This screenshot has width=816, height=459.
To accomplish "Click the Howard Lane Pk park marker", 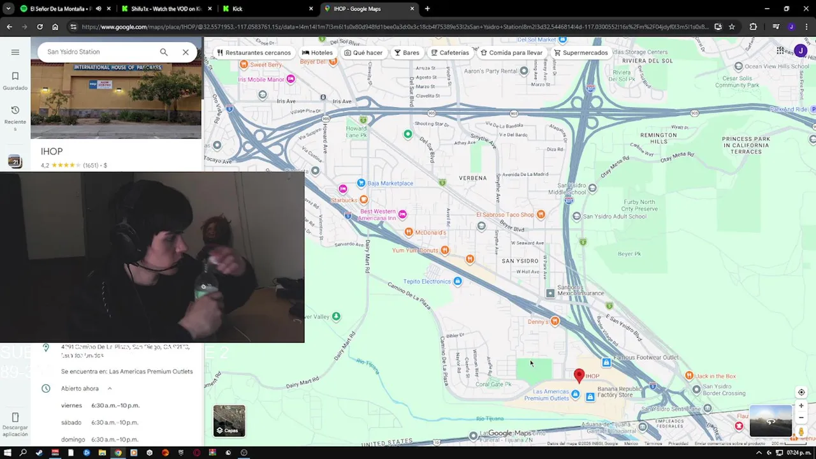I will (x=363, y=120).
